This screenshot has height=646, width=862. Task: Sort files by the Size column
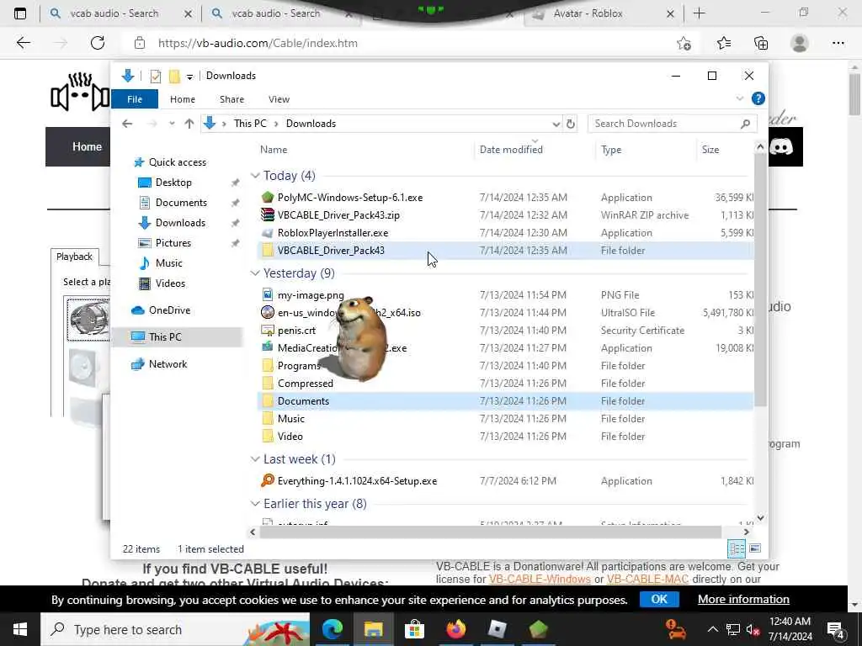click(710, 150)
